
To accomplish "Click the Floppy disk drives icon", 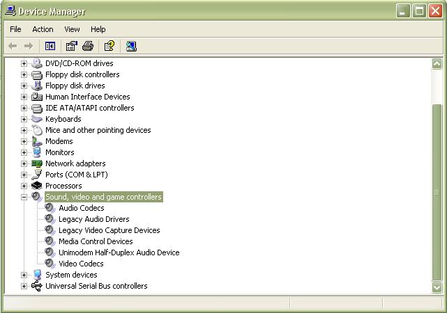I will point(37,86).
